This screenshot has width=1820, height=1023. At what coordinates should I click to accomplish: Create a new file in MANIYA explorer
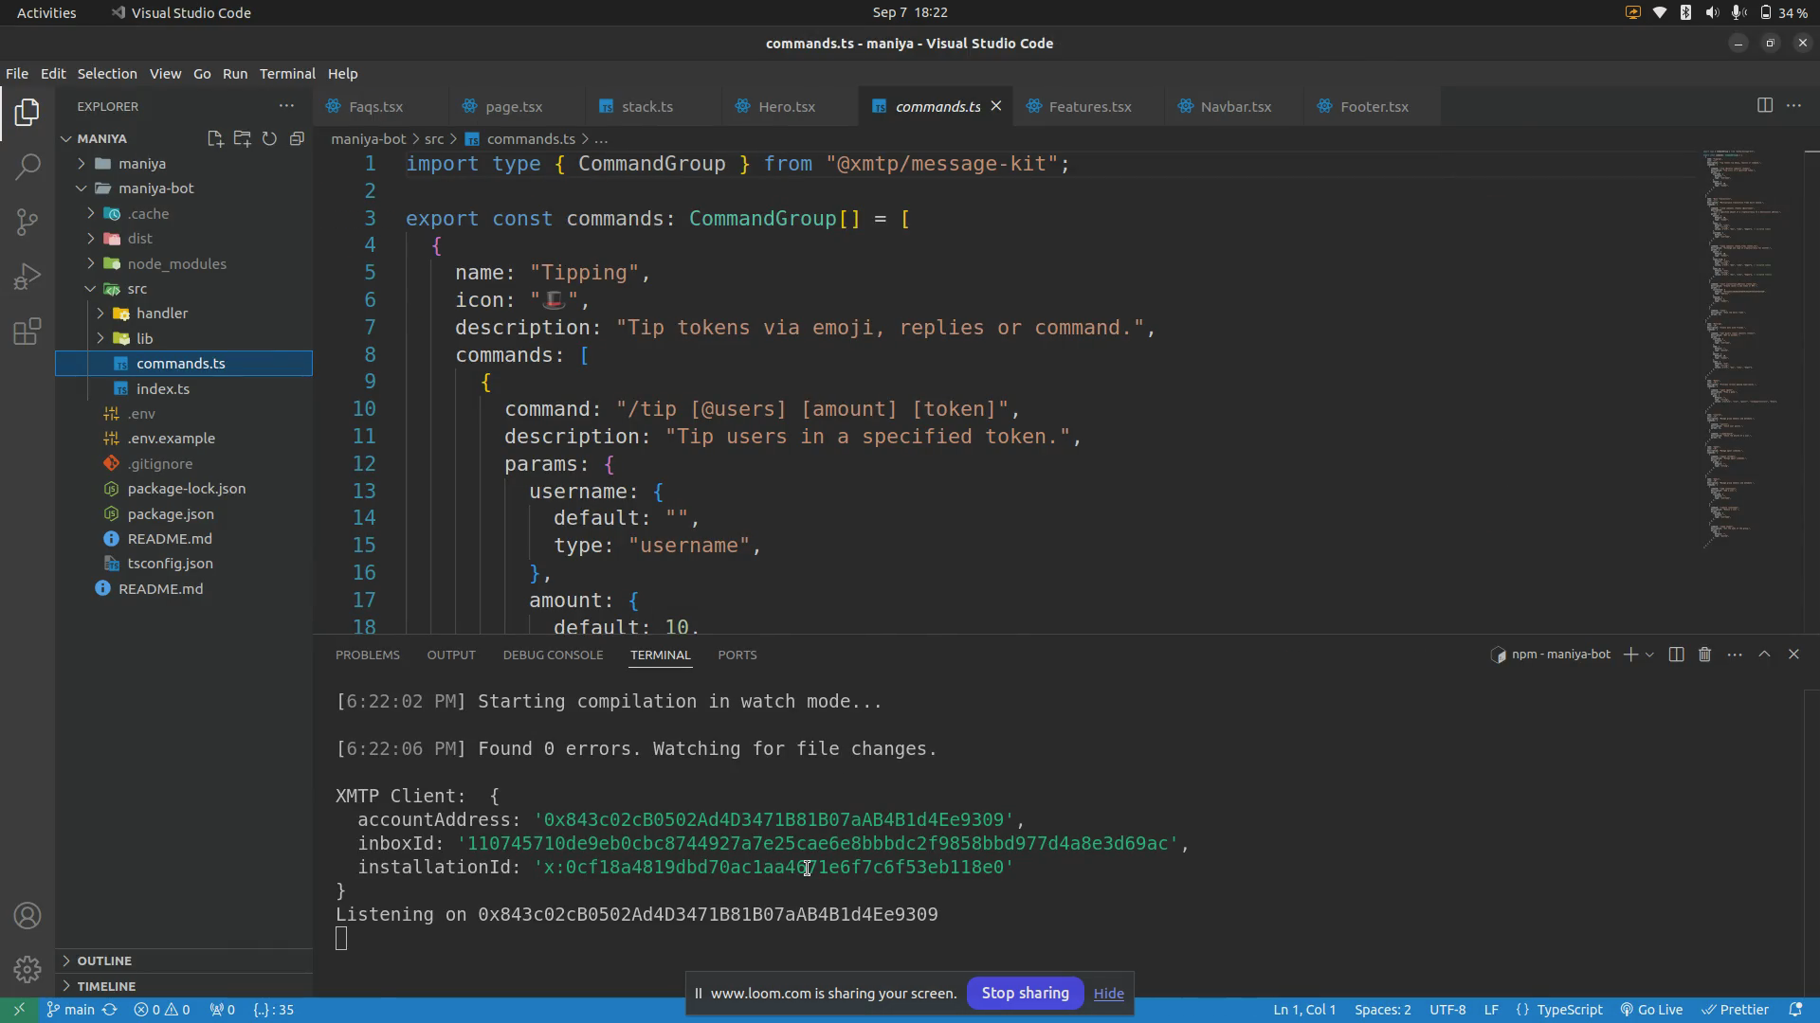click(x=215, y=138)
